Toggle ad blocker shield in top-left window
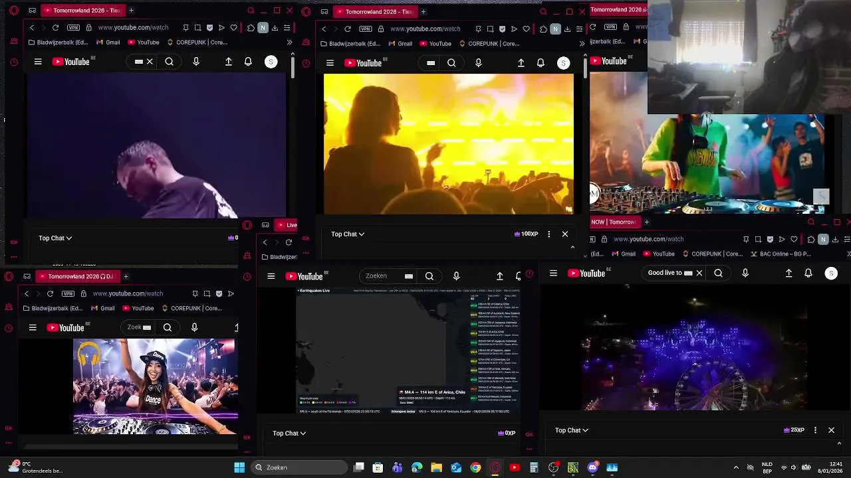This screenshot has height=478, width=851. pyautogui.click(x=210, y=28)
